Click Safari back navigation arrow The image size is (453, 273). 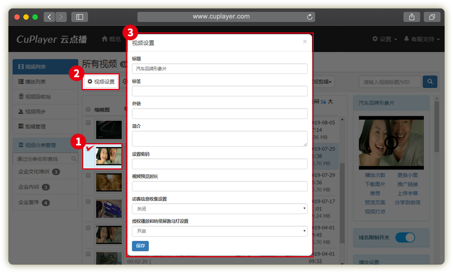coord(50,17)
